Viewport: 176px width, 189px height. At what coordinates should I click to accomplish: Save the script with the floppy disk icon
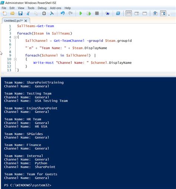20,13
